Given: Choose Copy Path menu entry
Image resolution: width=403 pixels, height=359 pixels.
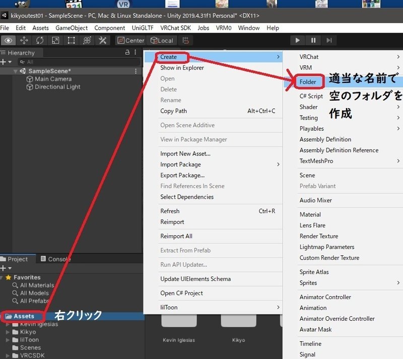Looking at the screenshot, I should (x=214, y=111).
